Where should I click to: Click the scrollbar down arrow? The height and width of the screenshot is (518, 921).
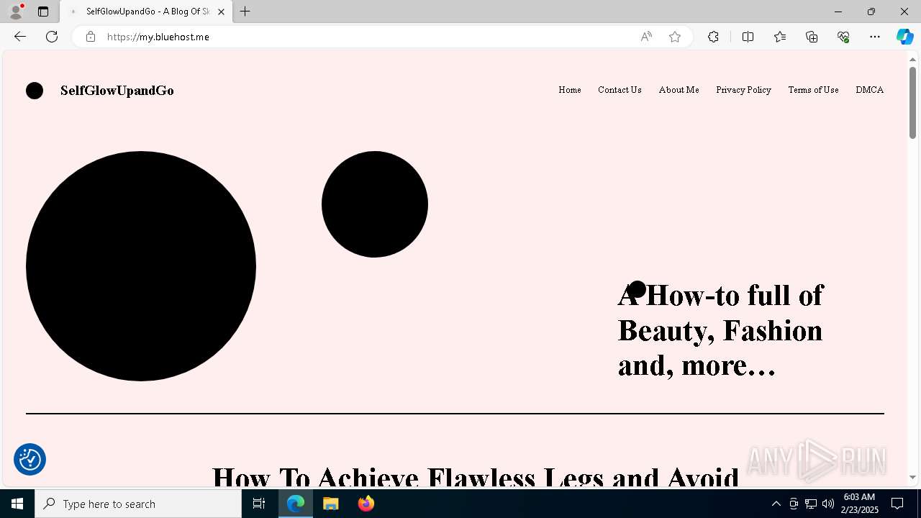(912, 478)
